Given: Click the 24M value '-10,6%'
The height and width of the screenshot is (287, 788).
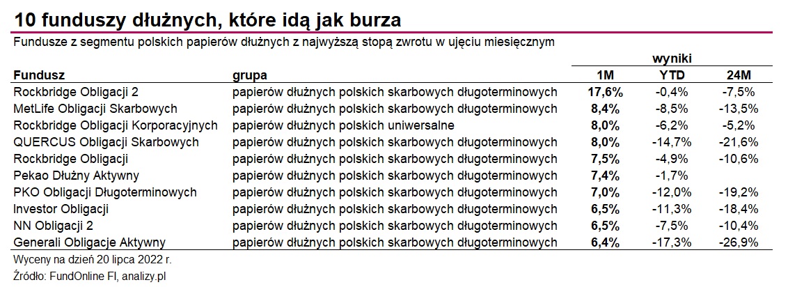Looking at the screenshot, I should pos(739,159).
